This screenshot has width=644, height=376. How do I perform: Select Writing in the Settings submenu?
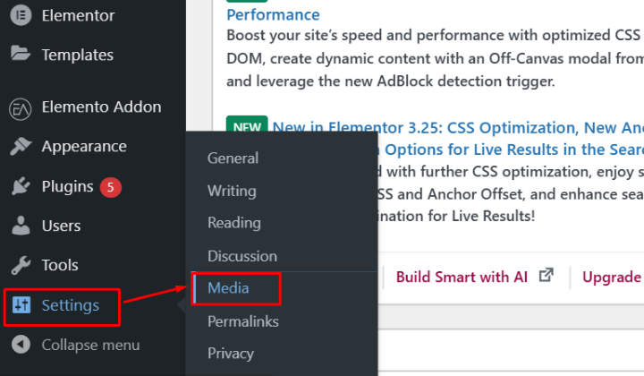[232, 191]
